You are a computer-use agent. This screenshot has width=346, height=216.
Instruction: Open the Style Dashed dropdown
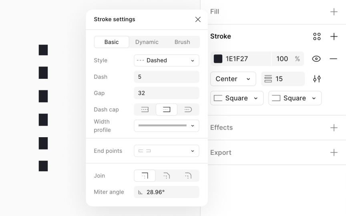click(166, 60)
